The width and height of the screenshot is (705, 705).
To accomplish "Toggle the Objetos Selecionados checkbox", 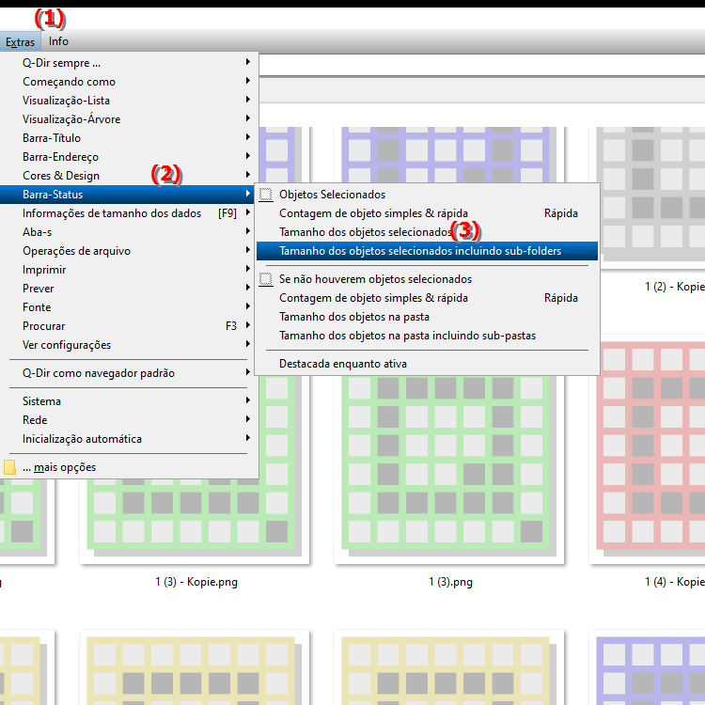I will pyautogui.click(x=266, y=195).
